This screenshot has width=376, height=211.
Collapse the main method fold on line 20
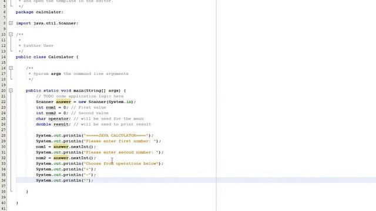[11, 90]
